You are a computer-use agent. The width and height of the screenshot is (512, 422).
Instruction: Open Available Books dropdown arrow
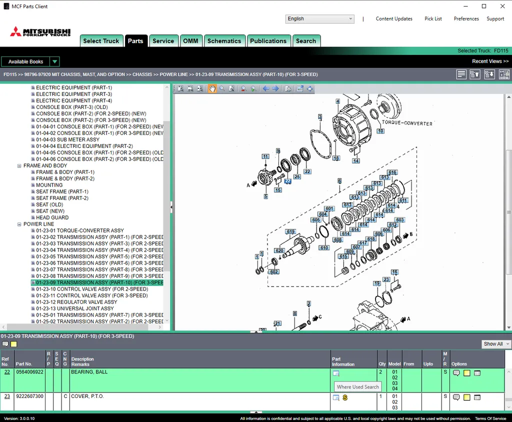[55, 61]
